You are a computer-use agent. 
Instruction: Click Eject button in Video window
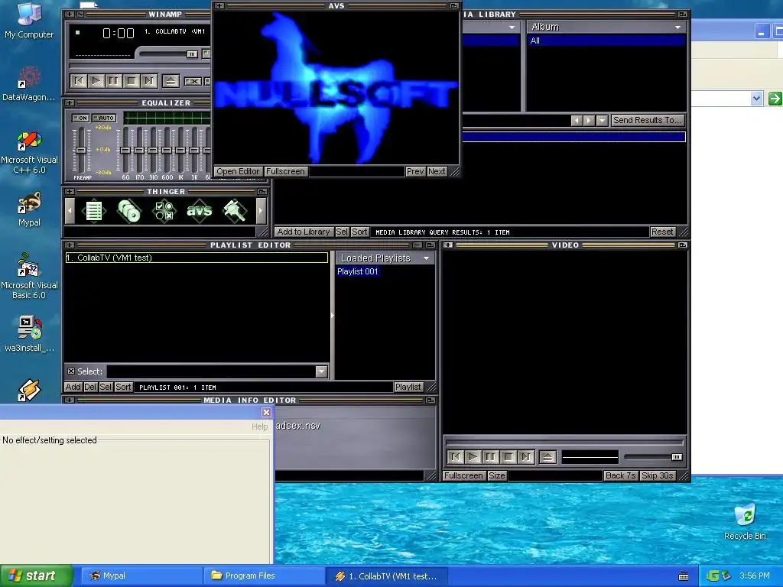[547, 457]
